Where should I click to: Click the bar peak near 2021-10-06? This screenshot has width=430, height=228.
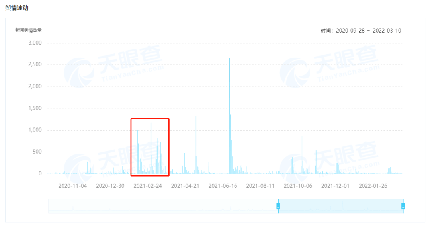click(x=302, y=155)
